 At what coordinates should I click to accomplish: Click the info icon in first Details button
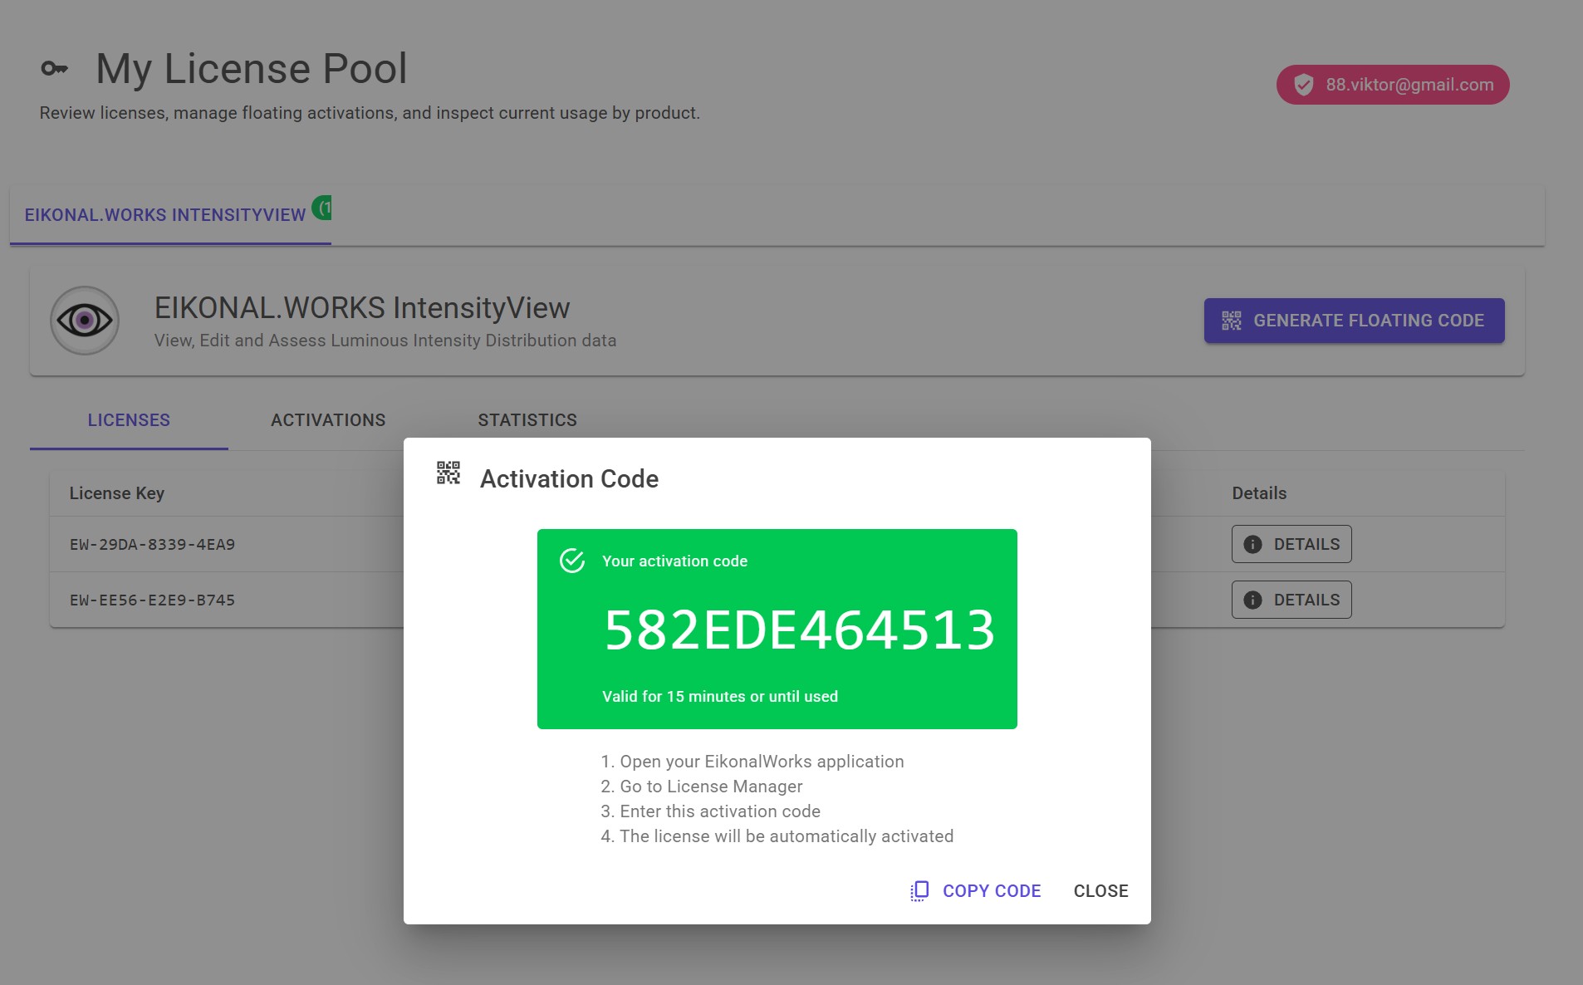click(1252, 544)
